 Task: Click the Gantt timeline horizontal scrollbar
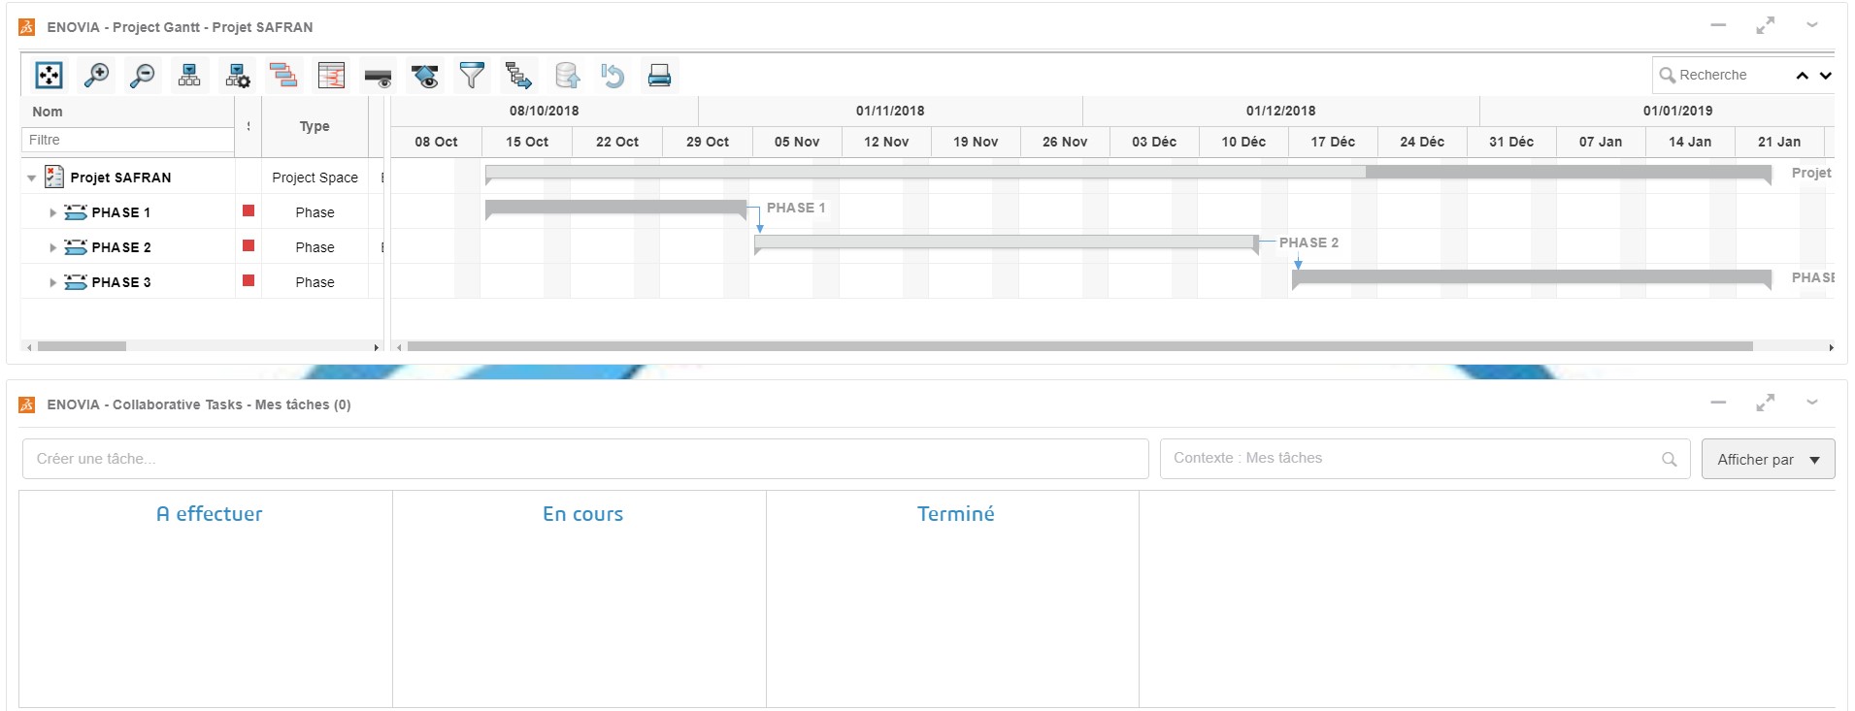pos(1079,346)
